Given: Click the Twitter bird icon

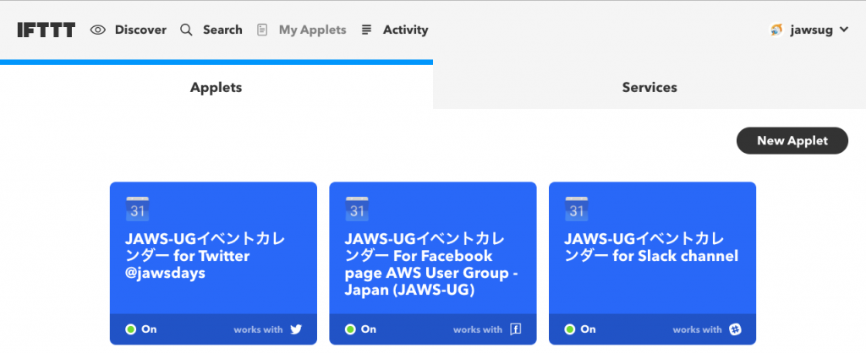Looking at the screenshot, I should tap(296, 329).
